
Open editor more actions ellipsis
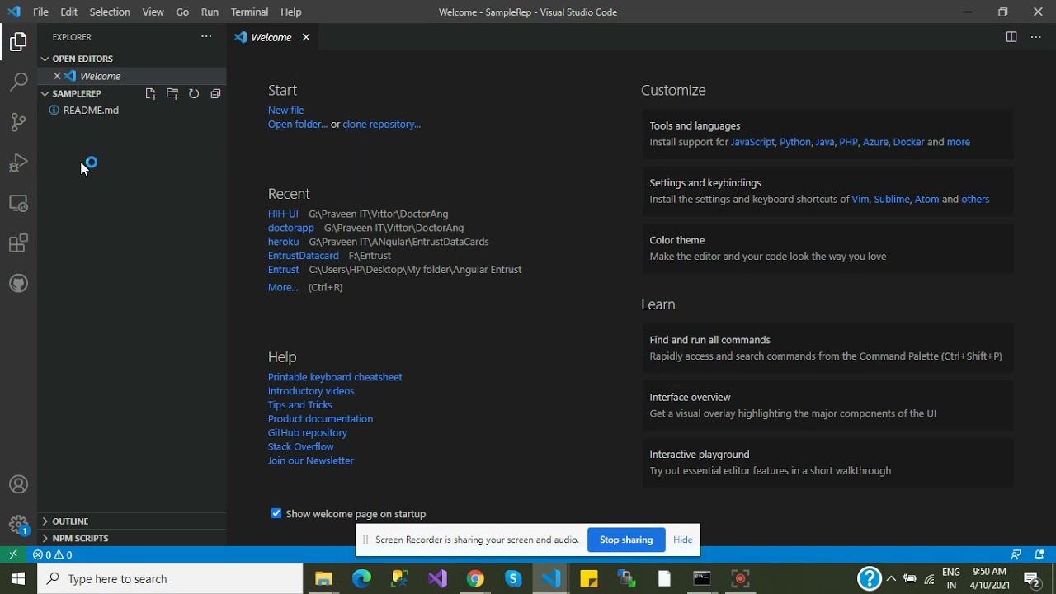coord(1036,37)
